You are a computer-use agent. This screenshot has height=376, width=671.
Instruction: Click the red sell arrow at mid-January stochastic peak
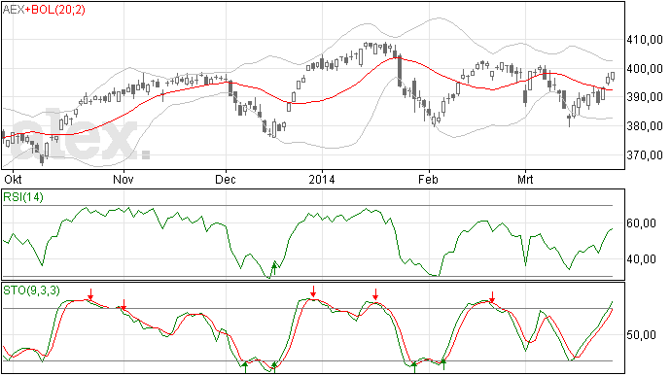click(375, 294)
